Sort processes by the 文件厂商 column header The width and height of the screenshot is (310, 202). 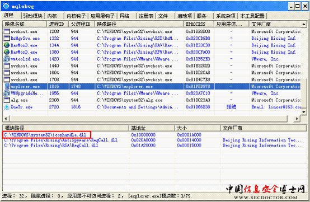(x=275, y=24)
